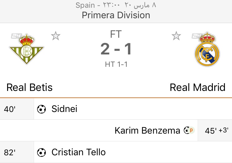Tap the FT match status label
This screenshot has height=163, width=232.
coord(116,34)
